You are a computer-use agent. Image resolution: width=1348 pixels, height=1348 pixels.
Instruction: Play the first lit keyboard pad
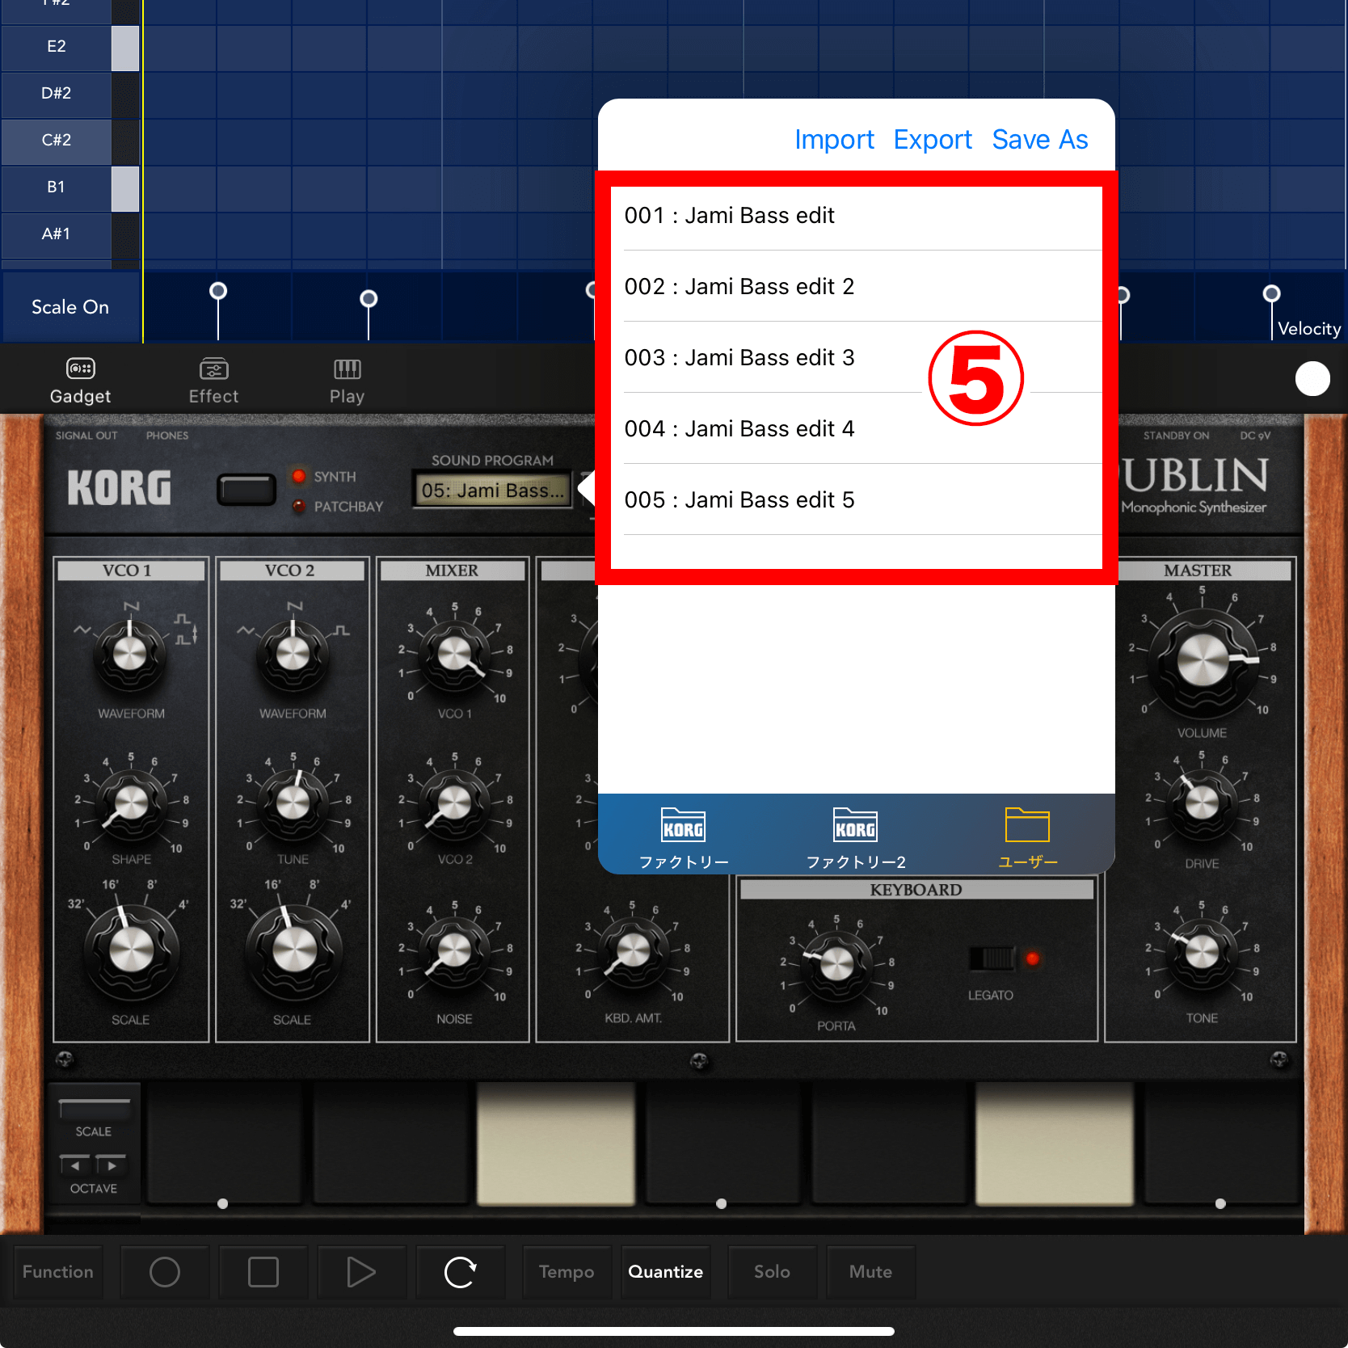pos(556,1144)
